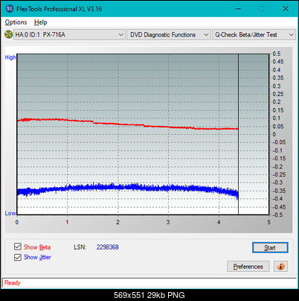Click the Start button
The image size is (299, 301).
270,247
